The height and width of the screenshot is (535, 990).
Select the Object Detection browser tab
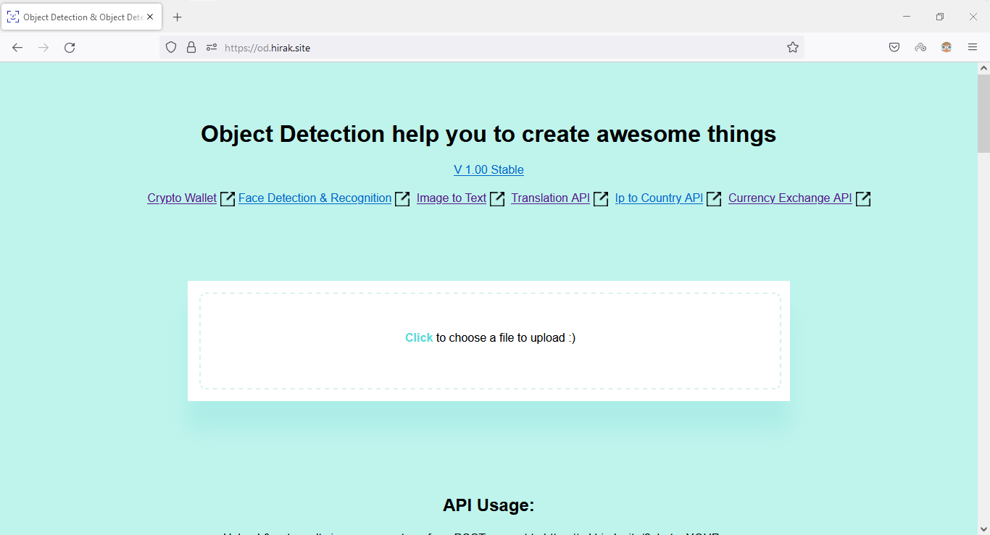coord(76,17)
